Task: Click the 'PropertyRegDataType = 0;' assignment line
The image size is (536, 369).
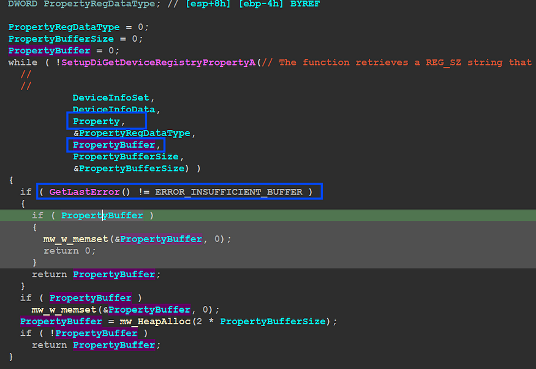Action: click(x=78, y=27)
